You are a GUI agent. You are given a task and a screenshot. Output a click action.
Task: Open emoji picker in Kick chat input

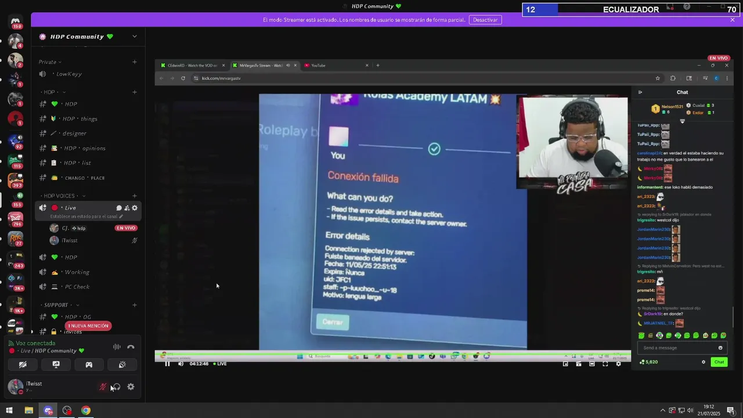tap(720, 348)
